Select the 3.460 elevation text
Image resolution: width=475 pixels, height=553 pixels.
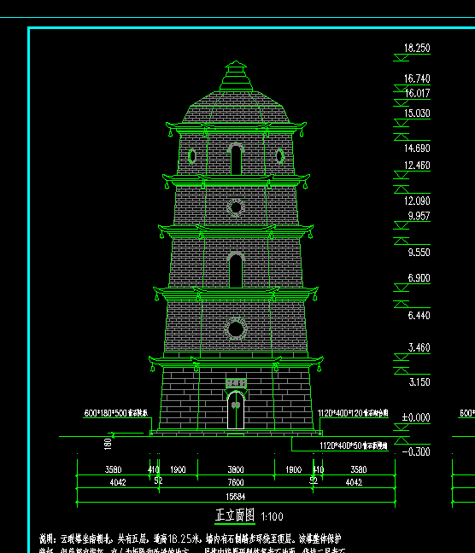[x=419, y=347]
